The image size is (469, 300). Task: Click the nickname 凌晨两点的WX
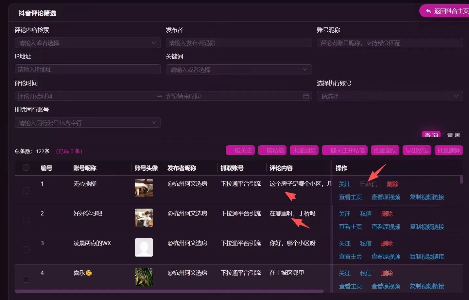(x=92, y=243)
